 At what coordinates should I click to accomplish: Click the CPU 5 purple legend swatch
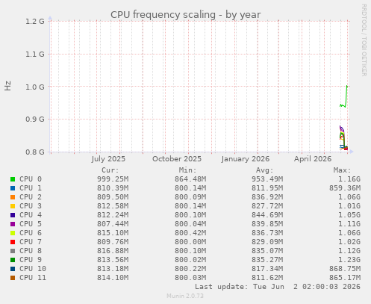pyautogui.click(x=13, y=224)
